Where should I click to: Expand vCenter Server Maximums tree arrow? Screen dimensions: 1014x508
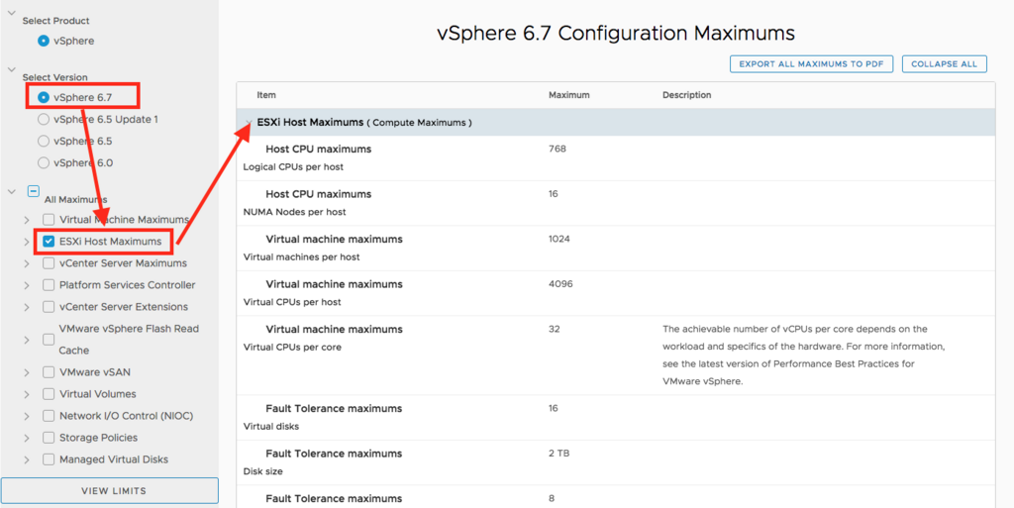(27, 263)
